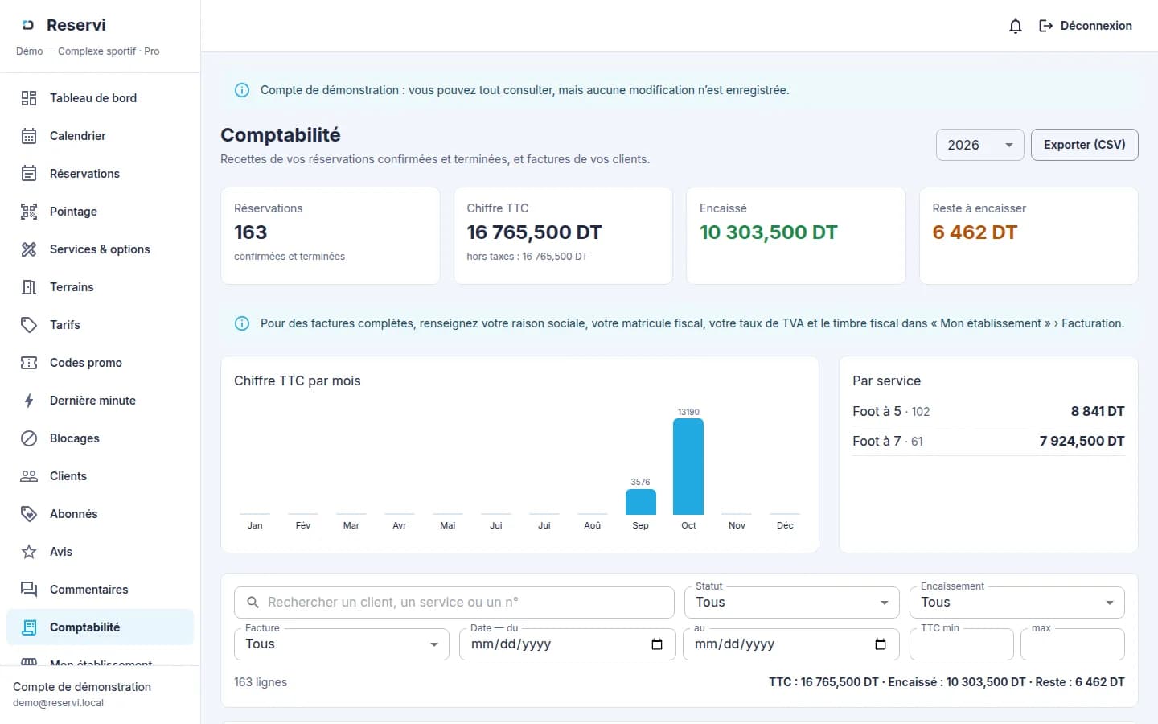This screenshot has width=1158, height=724.
Task: Expand the Statut filter dropdown
Action: tap(792, 603)
